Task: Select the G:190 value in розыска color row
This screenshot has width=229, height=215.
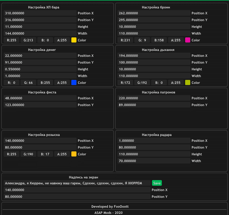Action: (x=28, y=154)
